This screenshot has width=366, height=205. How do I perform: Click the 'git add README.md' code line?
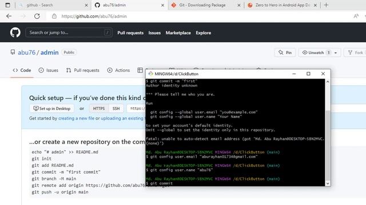(53, 166)
